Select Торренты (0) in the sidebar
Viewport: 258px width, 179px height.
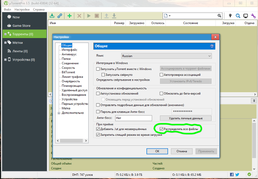click(25, 34)
